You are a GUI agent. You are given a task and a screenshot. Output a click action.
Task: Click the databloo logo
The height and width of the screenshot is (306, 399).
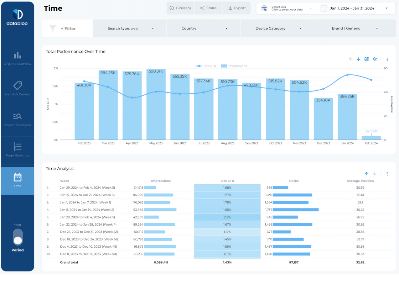click(17, 17)
